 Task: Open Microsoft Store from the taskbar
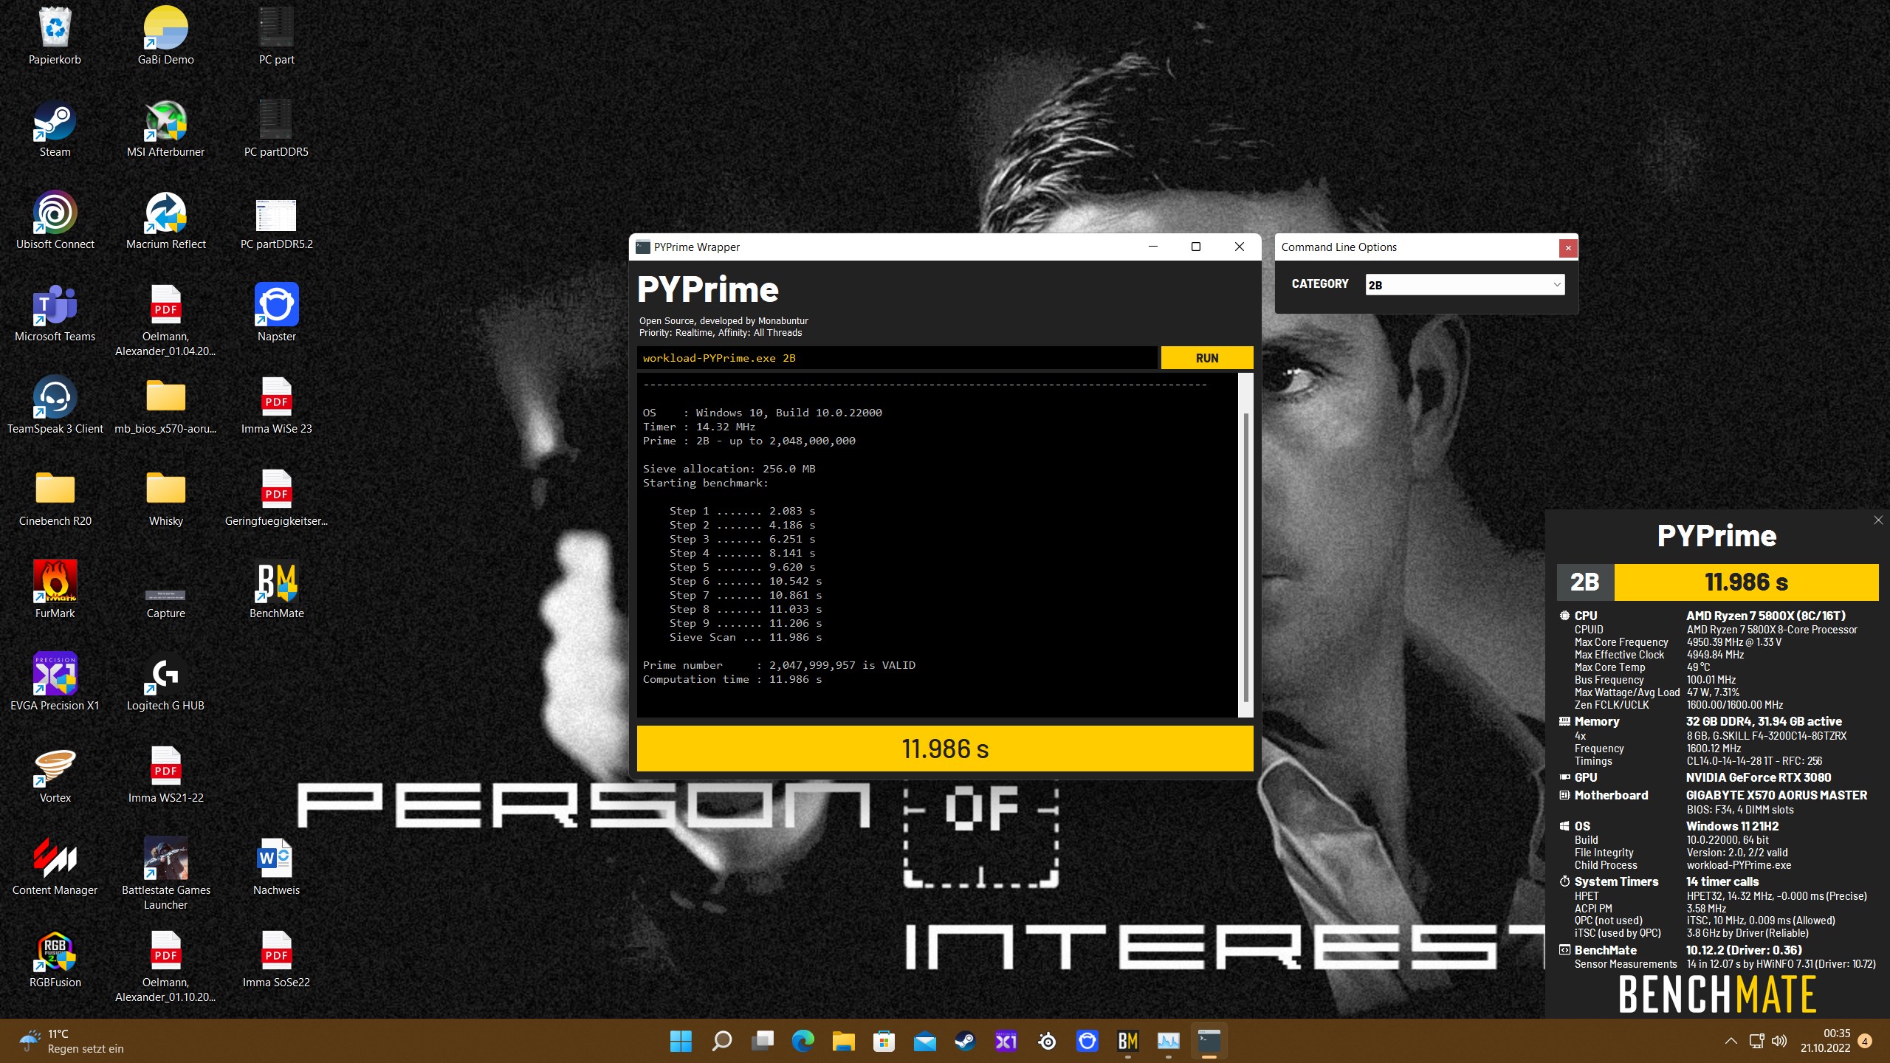coord(884,1041)
